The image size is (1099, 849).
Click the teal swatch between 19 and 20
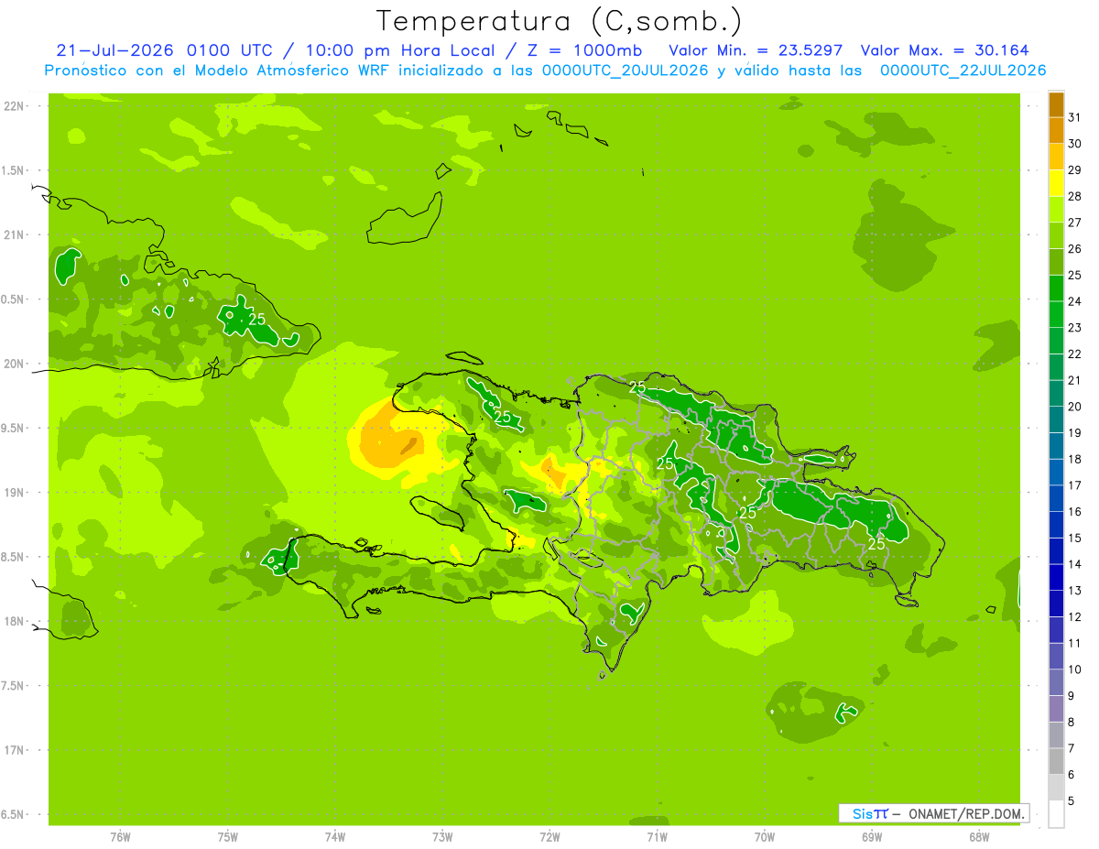[x=1056, y=420]
